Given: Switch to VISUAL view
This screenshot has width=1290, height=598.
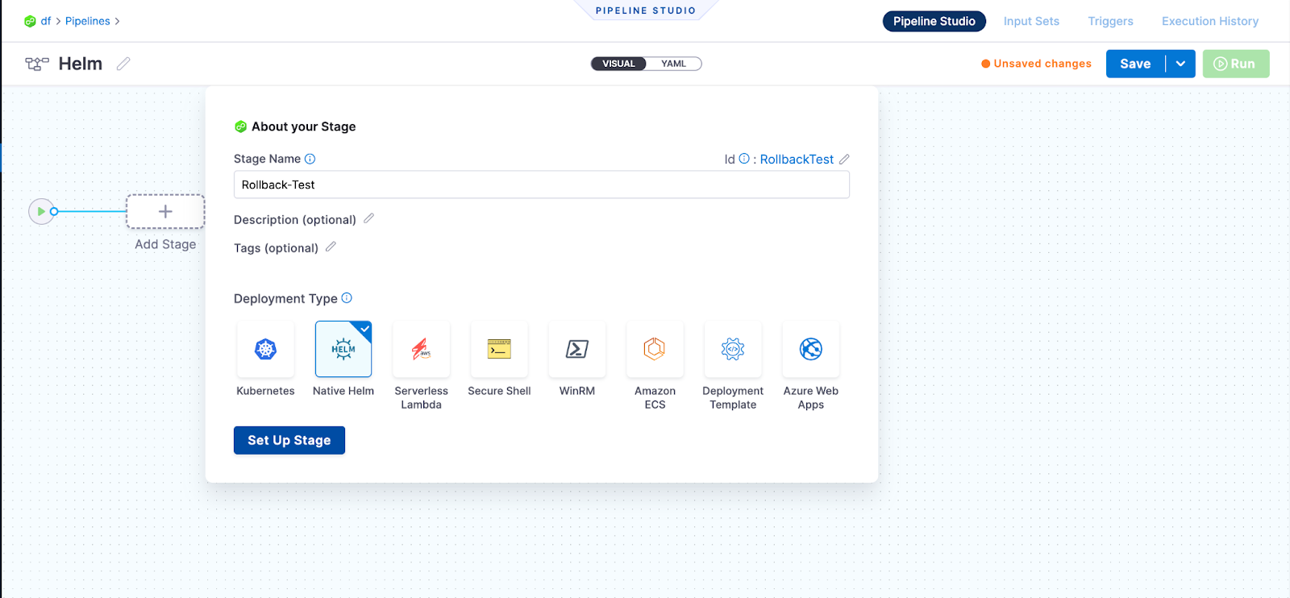Looking at the screenshot, I should [x=618, y=64].
